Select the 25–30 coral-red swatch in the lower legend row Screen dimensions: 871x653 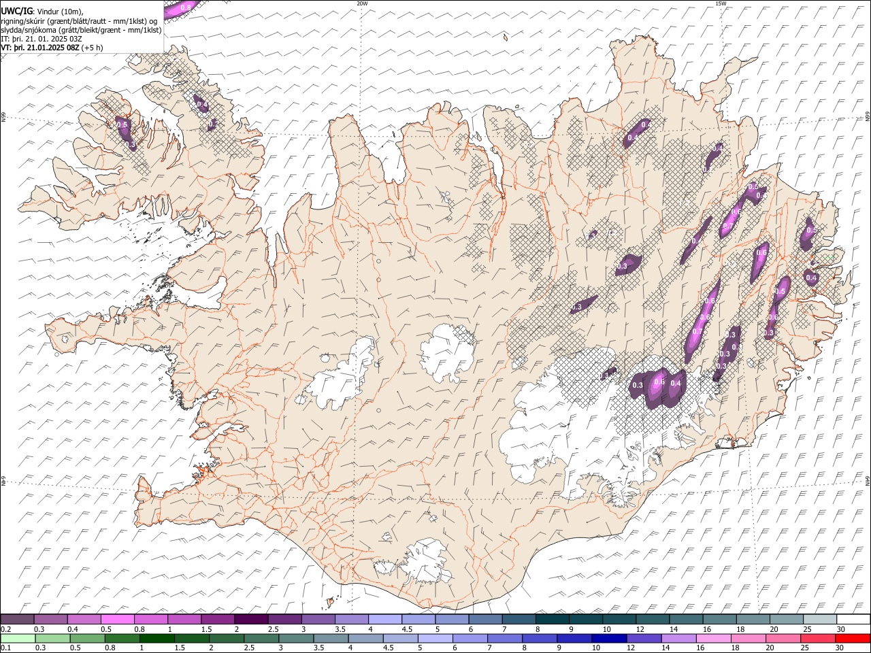pyautogui.click(x=818, y=638)
